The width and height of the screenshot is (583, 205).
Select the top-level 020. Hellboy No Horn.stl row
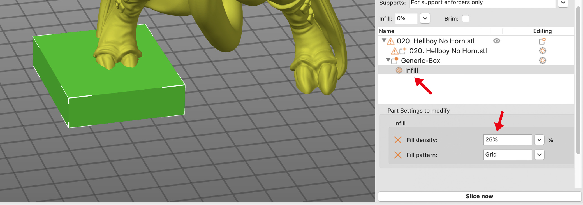tap(476, 41)
